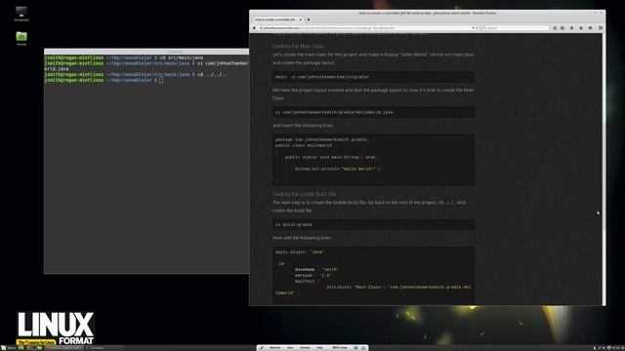Viewport: 625px width, 351px height.
Task: Click the 'mkdir -p com/johnathanmarksmith/gradle' code line
Action: pyautogui.click(x=321, y=77)
